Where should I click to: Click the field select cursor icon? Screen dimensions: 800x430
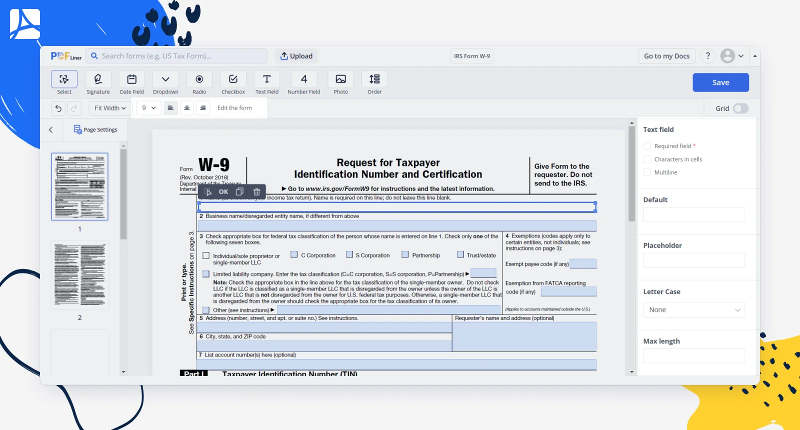(208, 192)
